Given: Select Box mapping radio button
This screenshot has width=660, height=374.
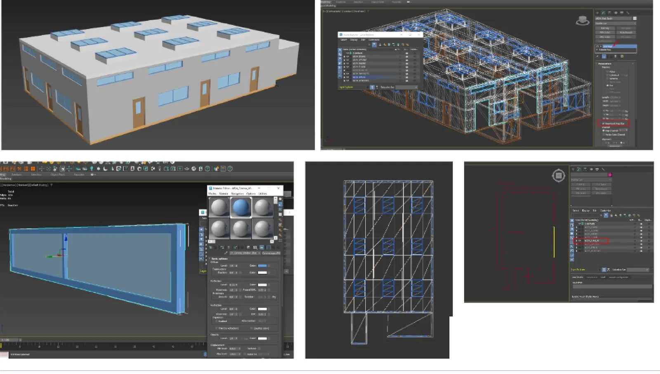Looking at the screenshot, I should point(607,85).
